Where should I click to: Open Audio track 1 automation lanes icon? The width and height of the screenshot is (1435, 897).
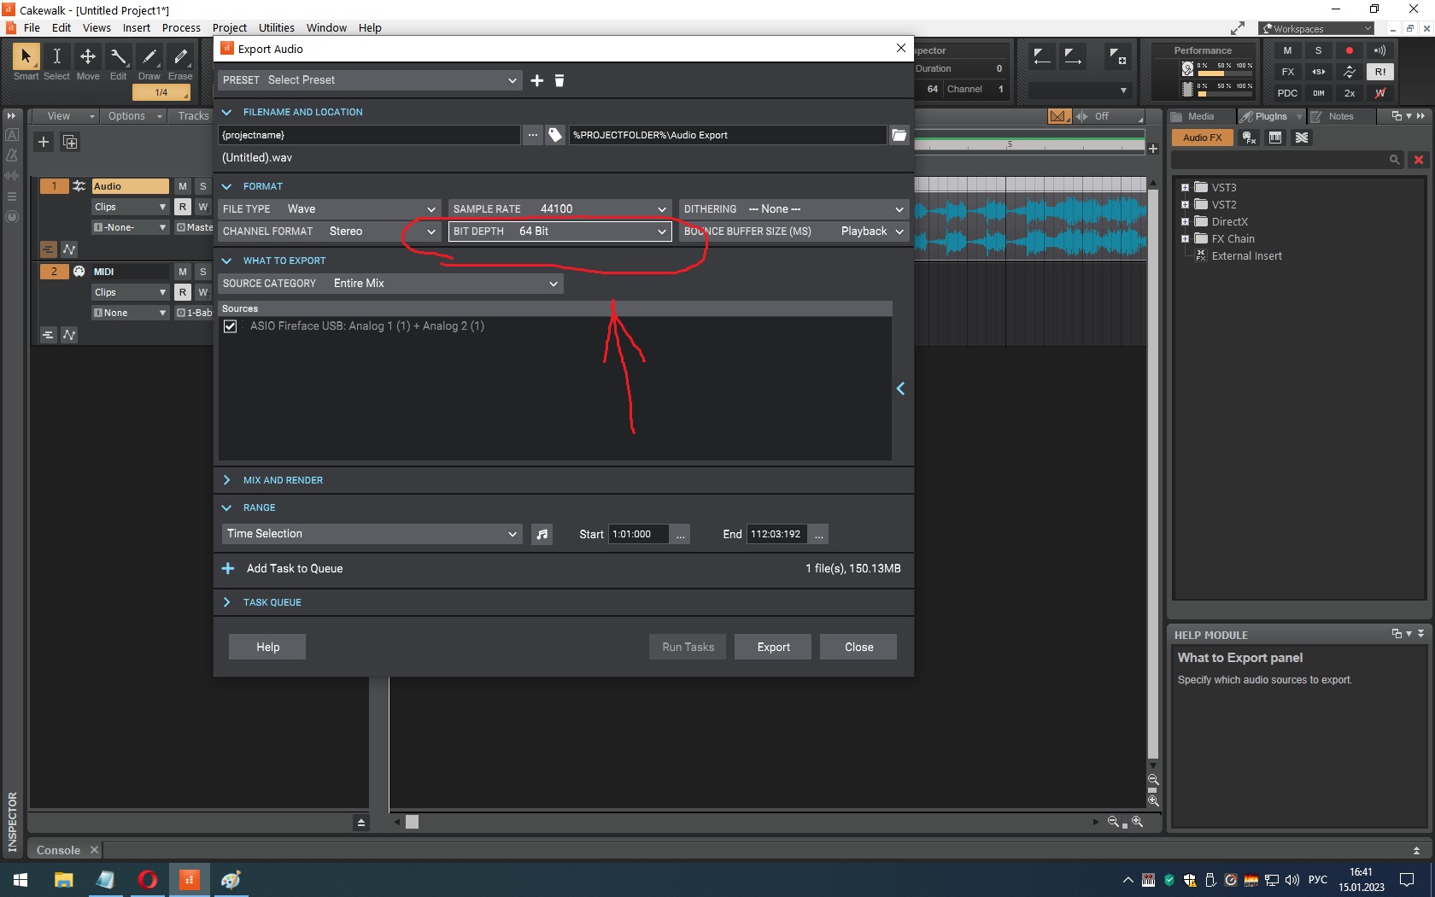click(x=69, y=249)
